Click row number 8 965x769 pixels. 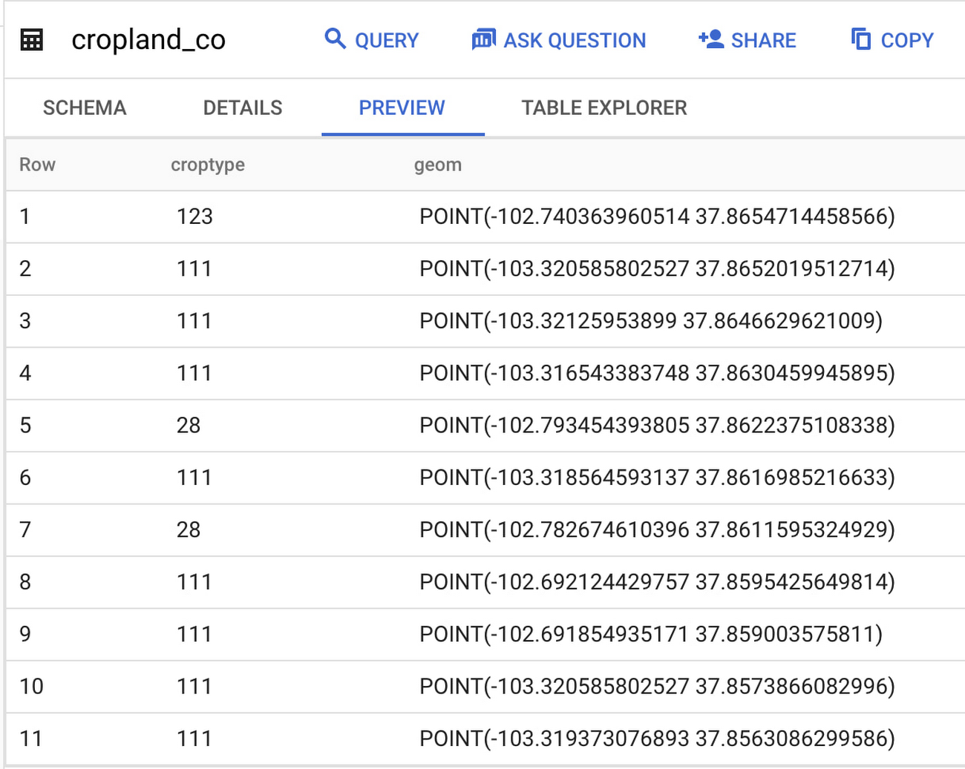(25, 582)
